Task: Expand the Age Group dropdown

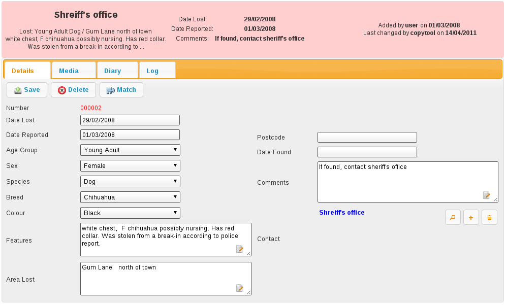Action: (130, 150)
